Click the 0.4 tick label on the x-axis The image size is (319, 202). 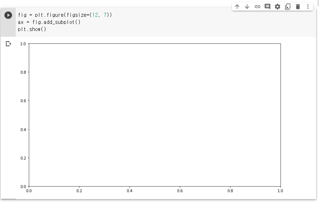(129, 191)
